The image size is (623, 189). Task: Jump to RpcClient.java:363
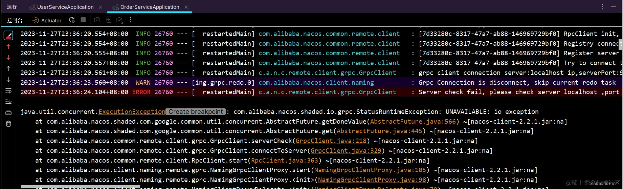(285, 160)
